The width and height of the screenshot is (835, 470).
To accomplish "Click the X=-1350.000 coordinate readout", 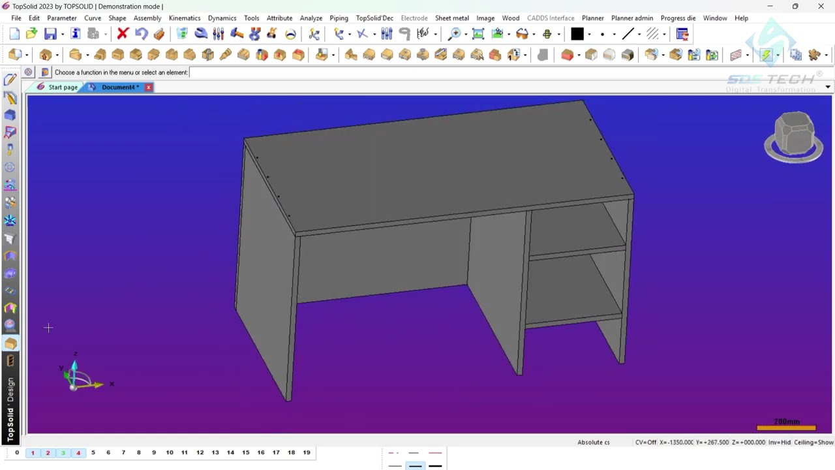I will coord(676,442).
